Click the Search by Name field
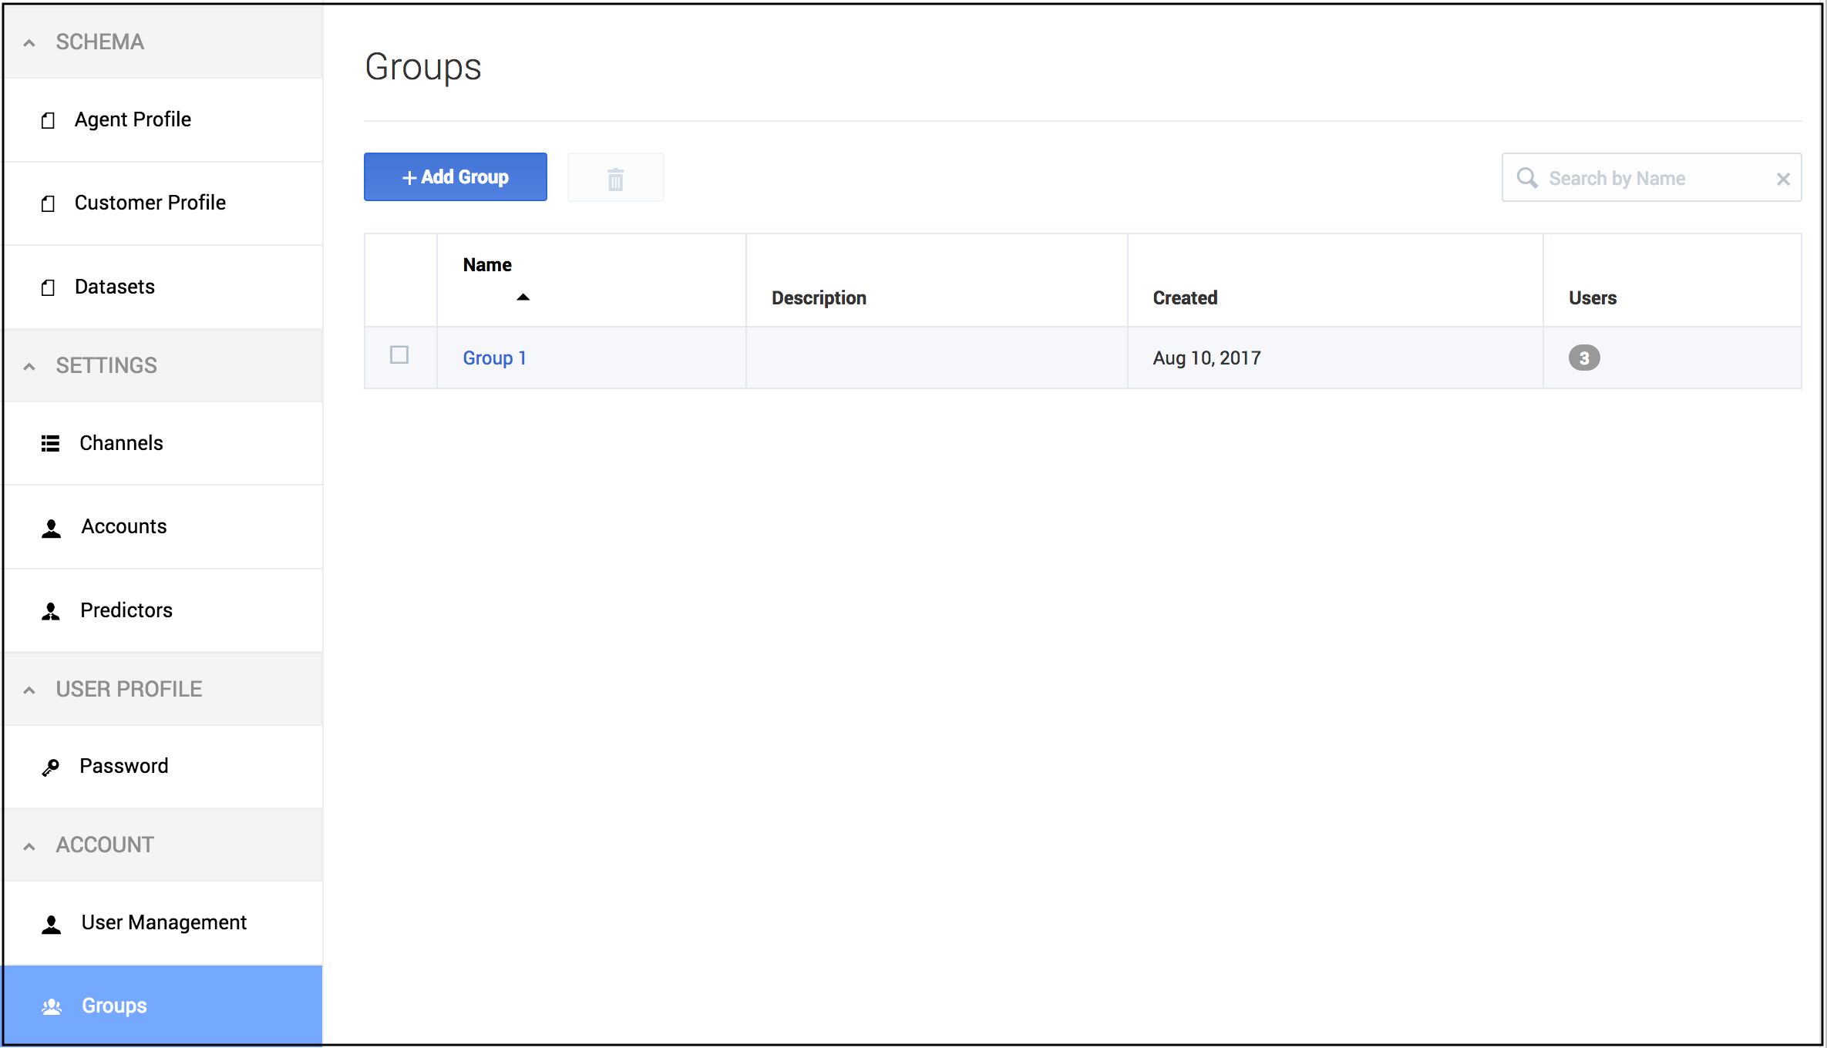This screenshot has width=1827, height=1048. coord(1650,179)
